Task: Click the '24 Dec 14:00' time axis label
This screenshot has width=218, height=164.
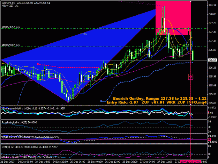Action: pyautogui.click(x=43, y=162)
